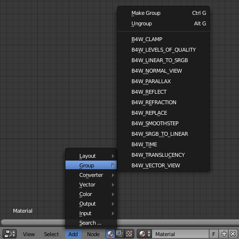The width and height of the screenshot is (239, 239).
Task: Open the View menu in header
Action: (x=29, y=234)
